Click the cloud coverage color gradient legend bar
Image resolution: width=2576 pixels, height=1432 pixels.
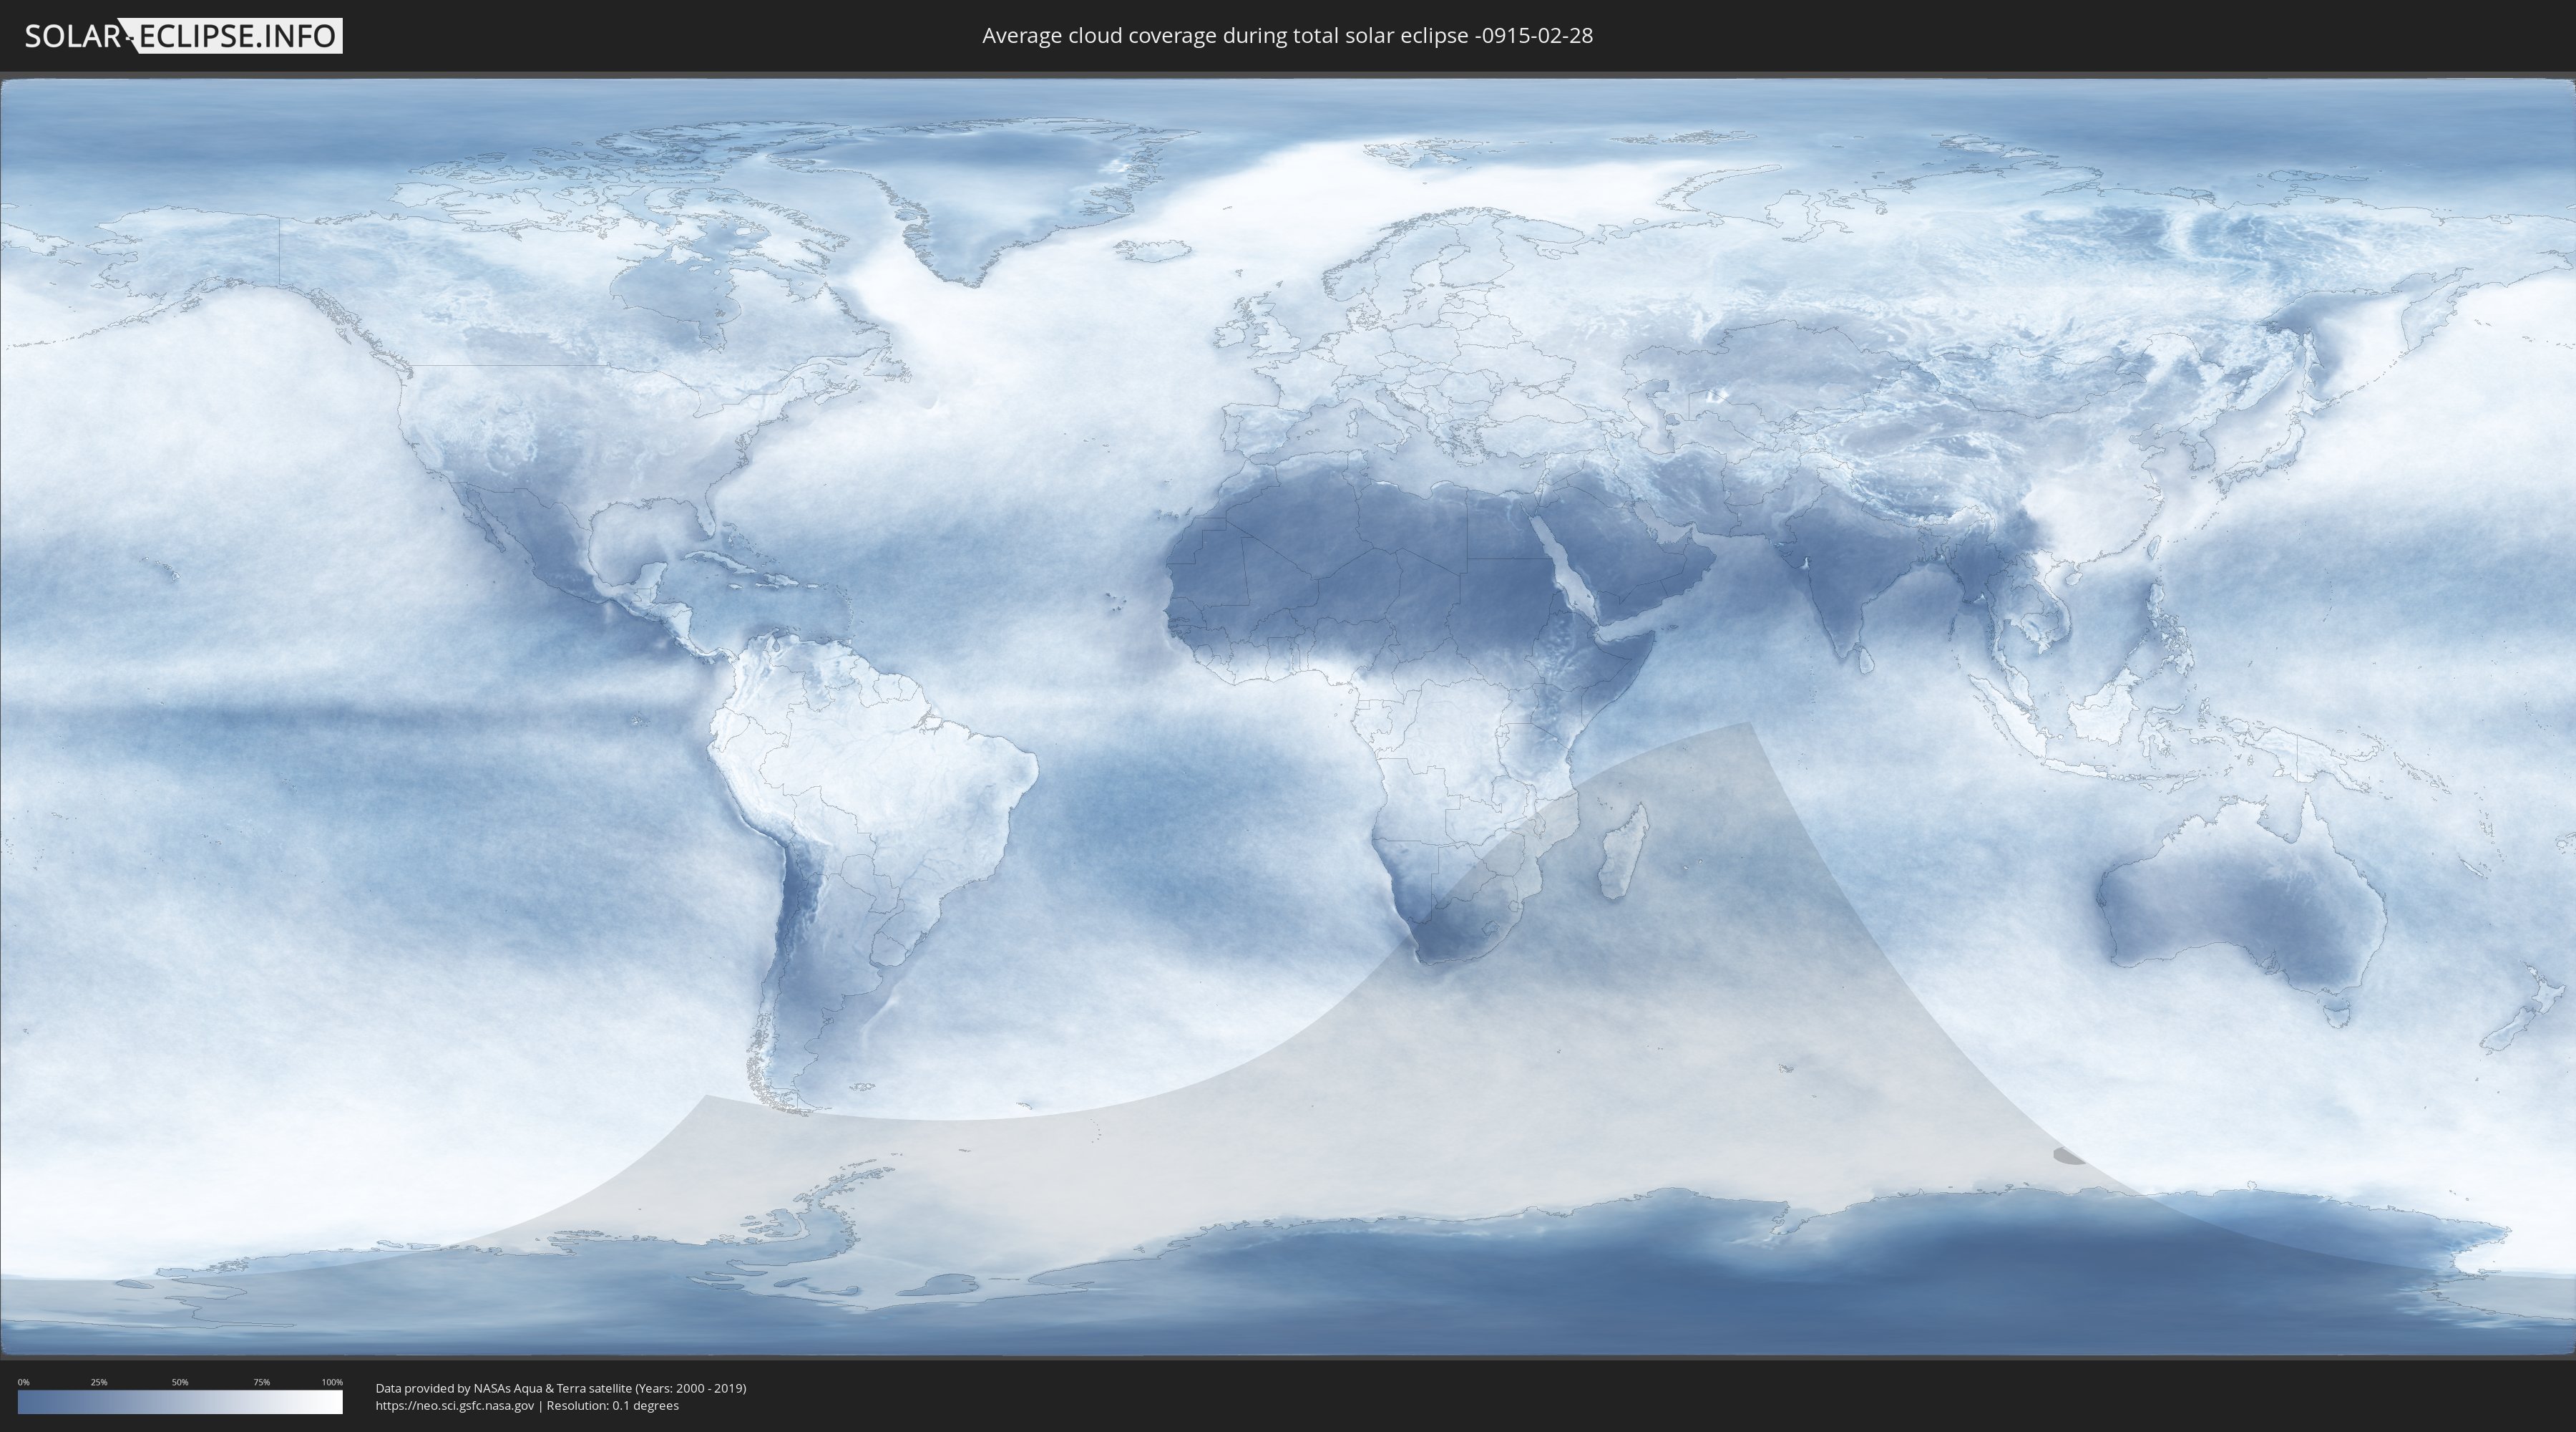pos(180,1402)
